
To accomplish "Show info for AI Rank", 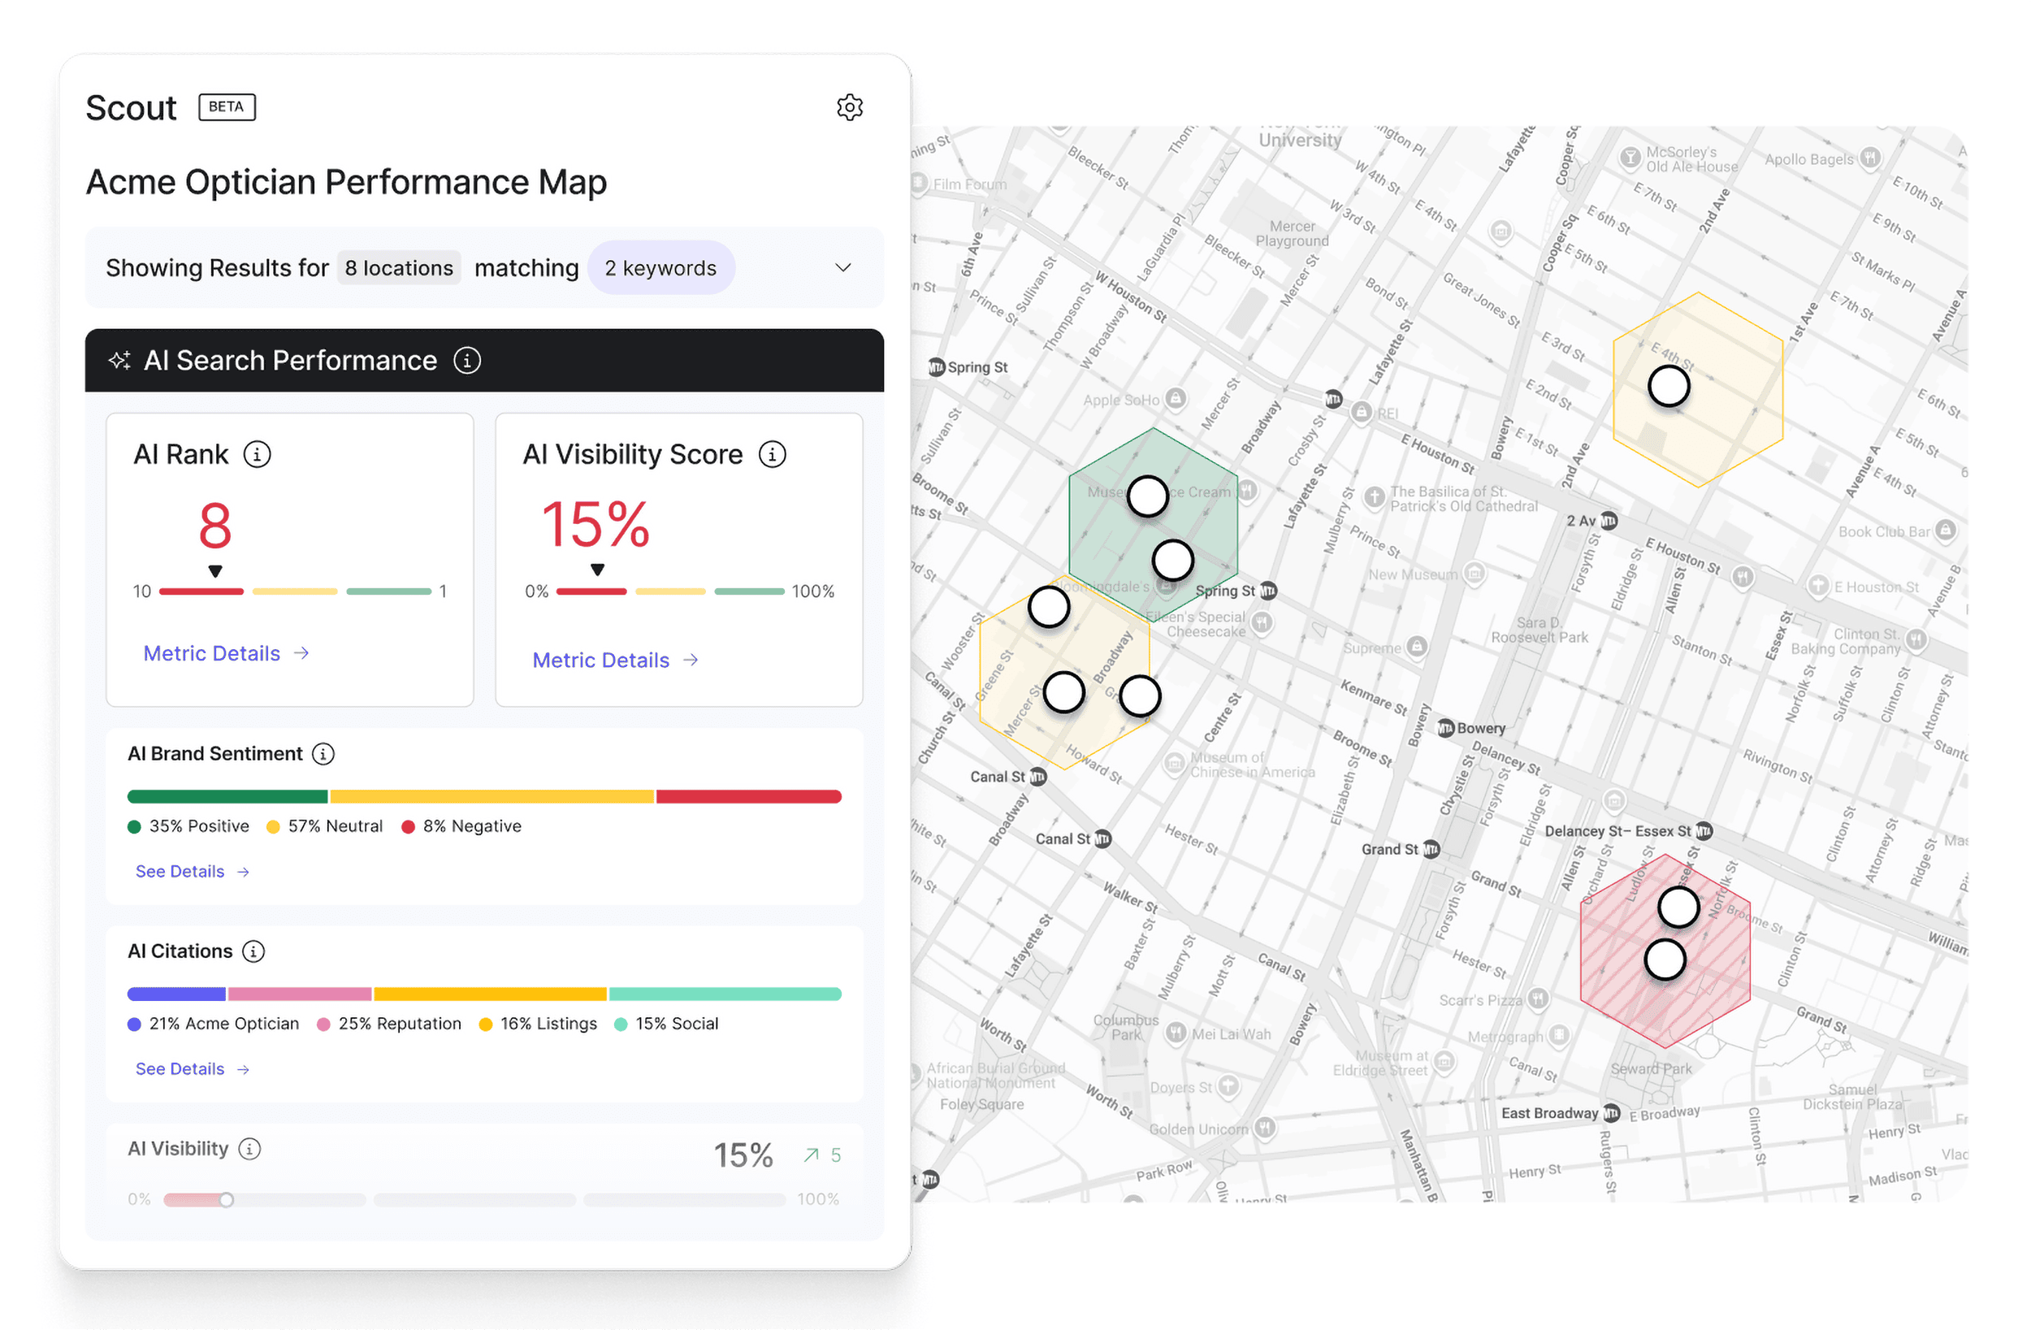I will coord(257,454).
